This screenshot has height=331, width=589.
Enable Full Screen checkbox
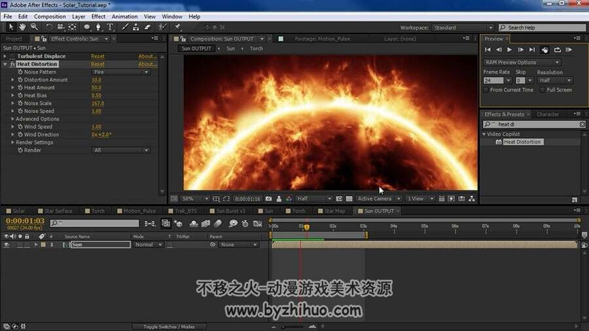coord(542,90)
